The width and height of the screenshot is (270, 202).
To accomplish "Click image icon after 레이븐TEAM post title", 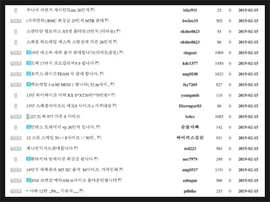I will [102, 73].
